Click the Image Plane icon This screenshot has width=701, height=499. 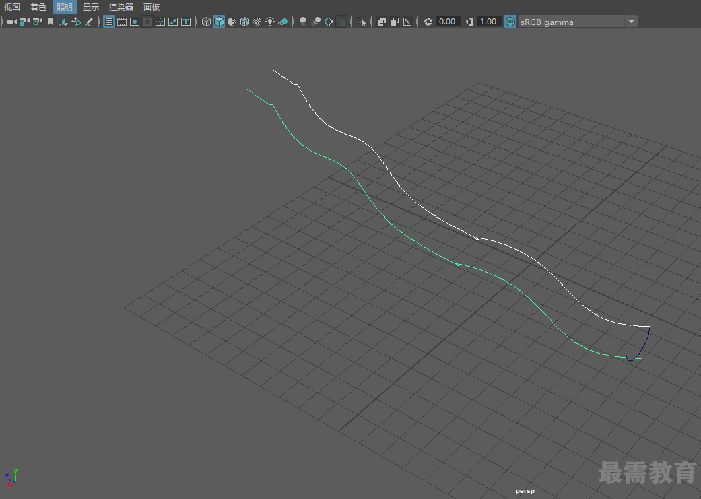[63, 22]
